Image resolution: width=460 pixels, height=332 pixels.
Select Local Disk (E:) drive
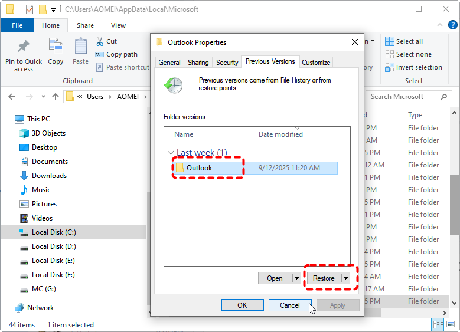coord(47,261)
